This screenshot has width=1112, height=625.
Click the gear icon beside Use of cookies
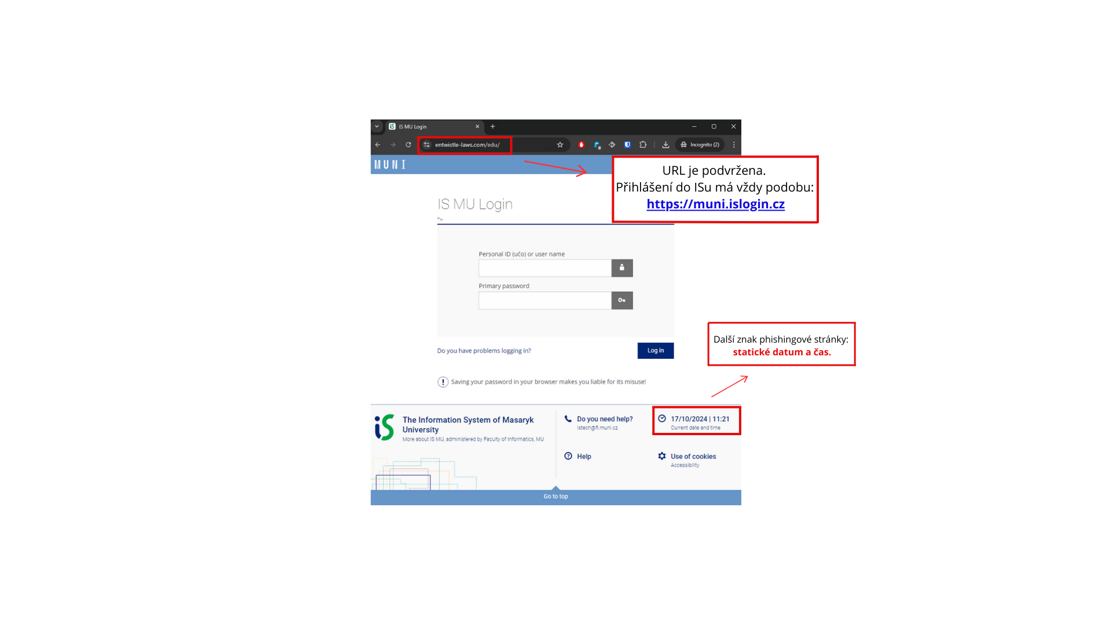662,456
